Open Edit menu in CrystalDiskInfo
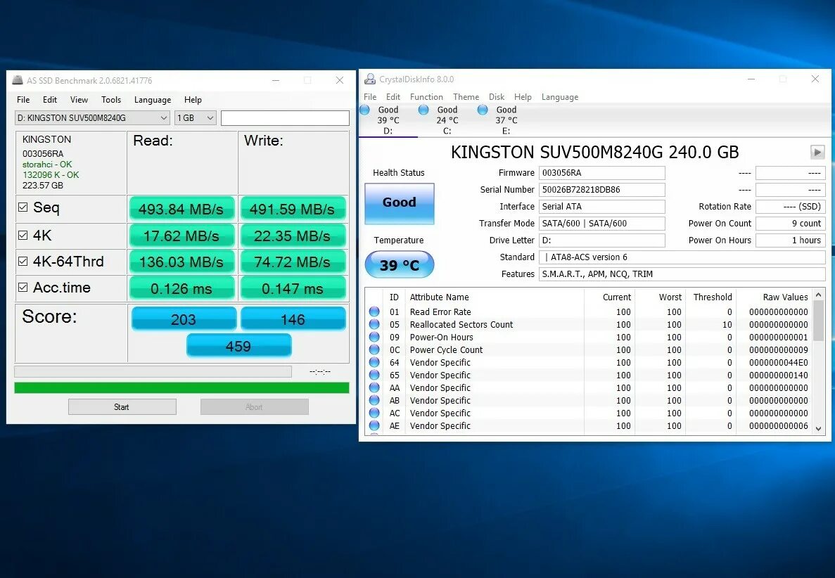This screenshot has width=835, height=578. [393, 97]
